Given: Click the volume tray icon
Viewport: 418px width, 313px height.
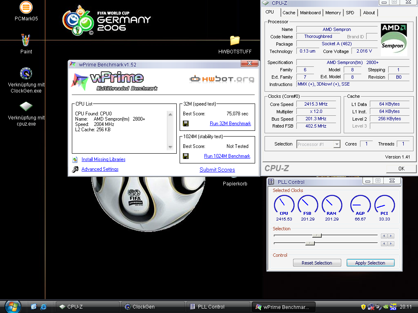Looking at the screenshot, I should (x=378, y=307).
